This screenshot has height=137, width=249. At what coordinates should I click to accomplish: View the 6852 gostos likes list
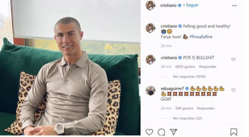pyautogui.click(x=185, y=67)
